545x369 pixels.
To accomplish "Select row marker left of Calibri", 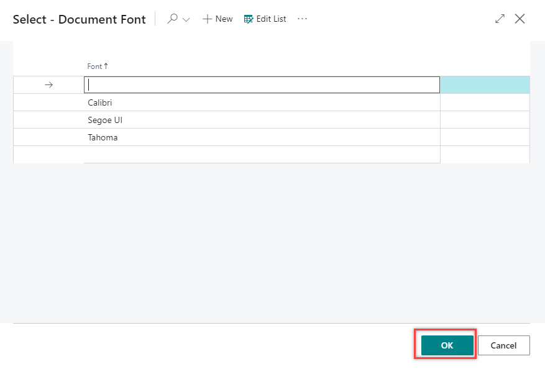I will [x=48, y=102].
